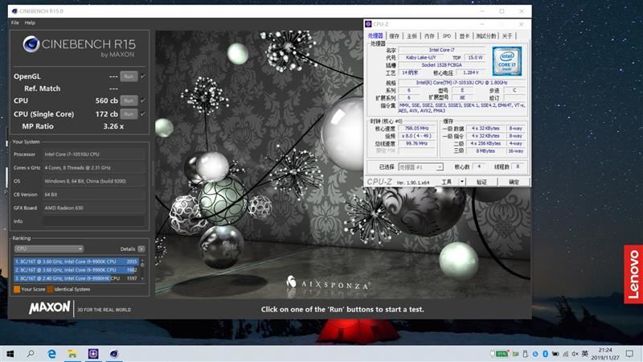Click the Intel Core i7 badge in CPU-Z
This screenshot has height=362, width=643.
tap(507, 61)
